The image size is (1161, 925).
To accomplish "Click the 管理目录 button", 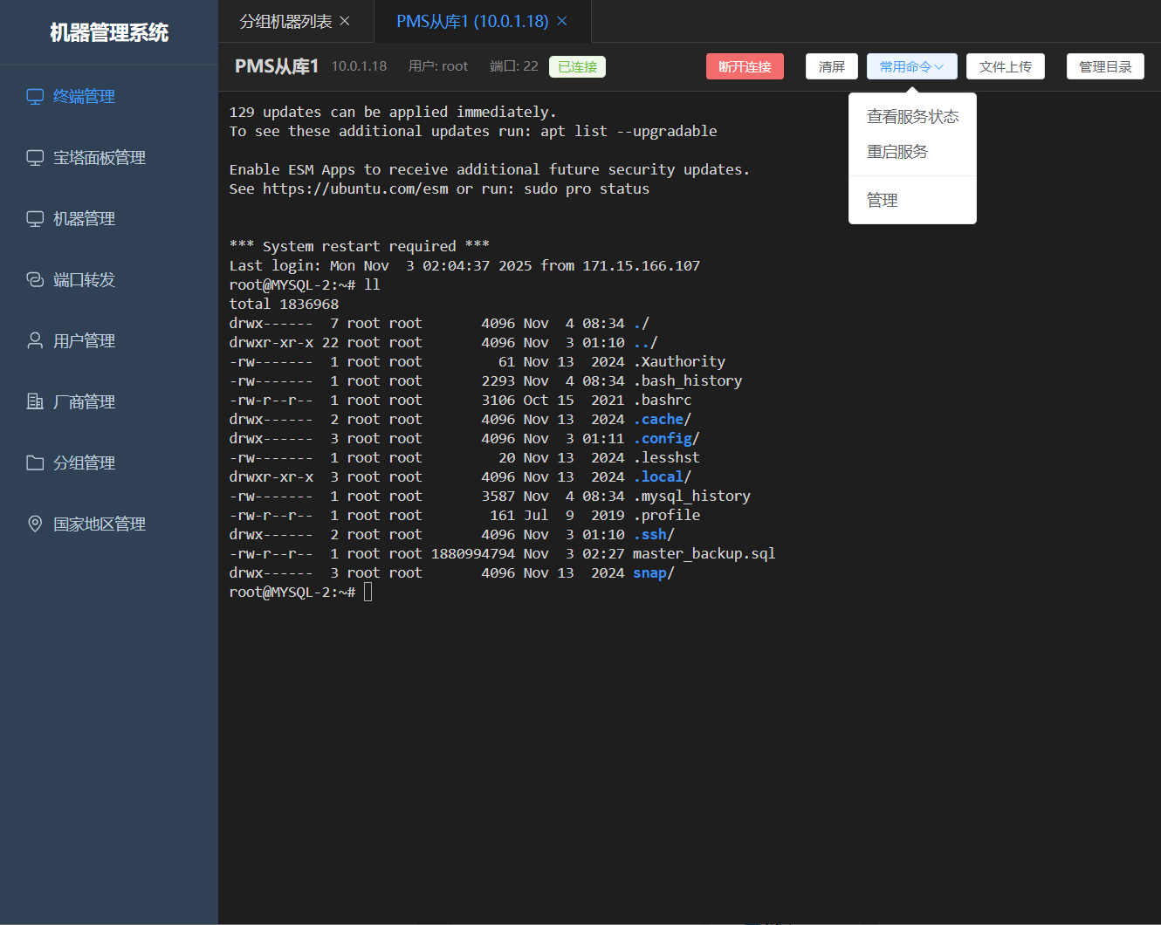I will (1105, 67).
